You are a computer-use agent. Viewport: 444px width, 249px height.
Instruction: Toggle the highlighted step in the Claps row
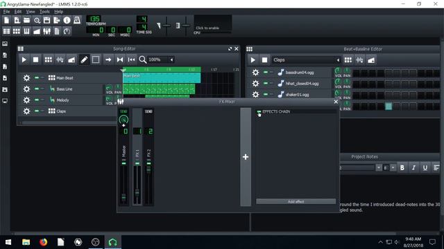[388, 106]
